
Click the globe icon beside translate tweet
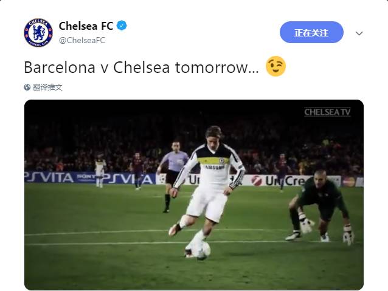(27, 87)
